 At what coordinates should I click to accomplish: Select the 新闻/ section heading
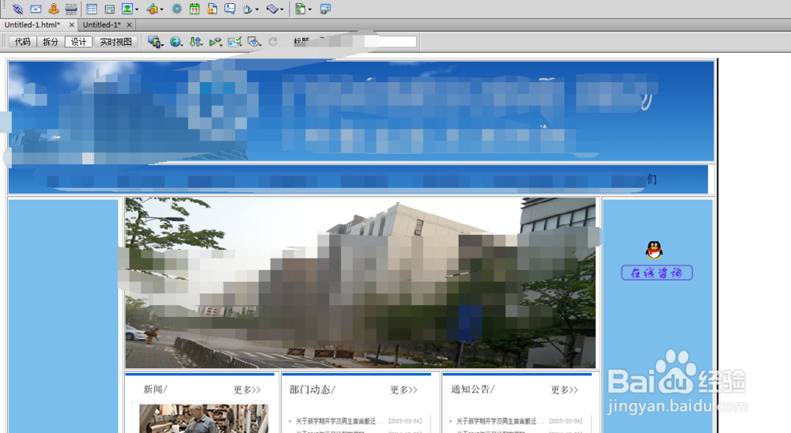point(155,389)
